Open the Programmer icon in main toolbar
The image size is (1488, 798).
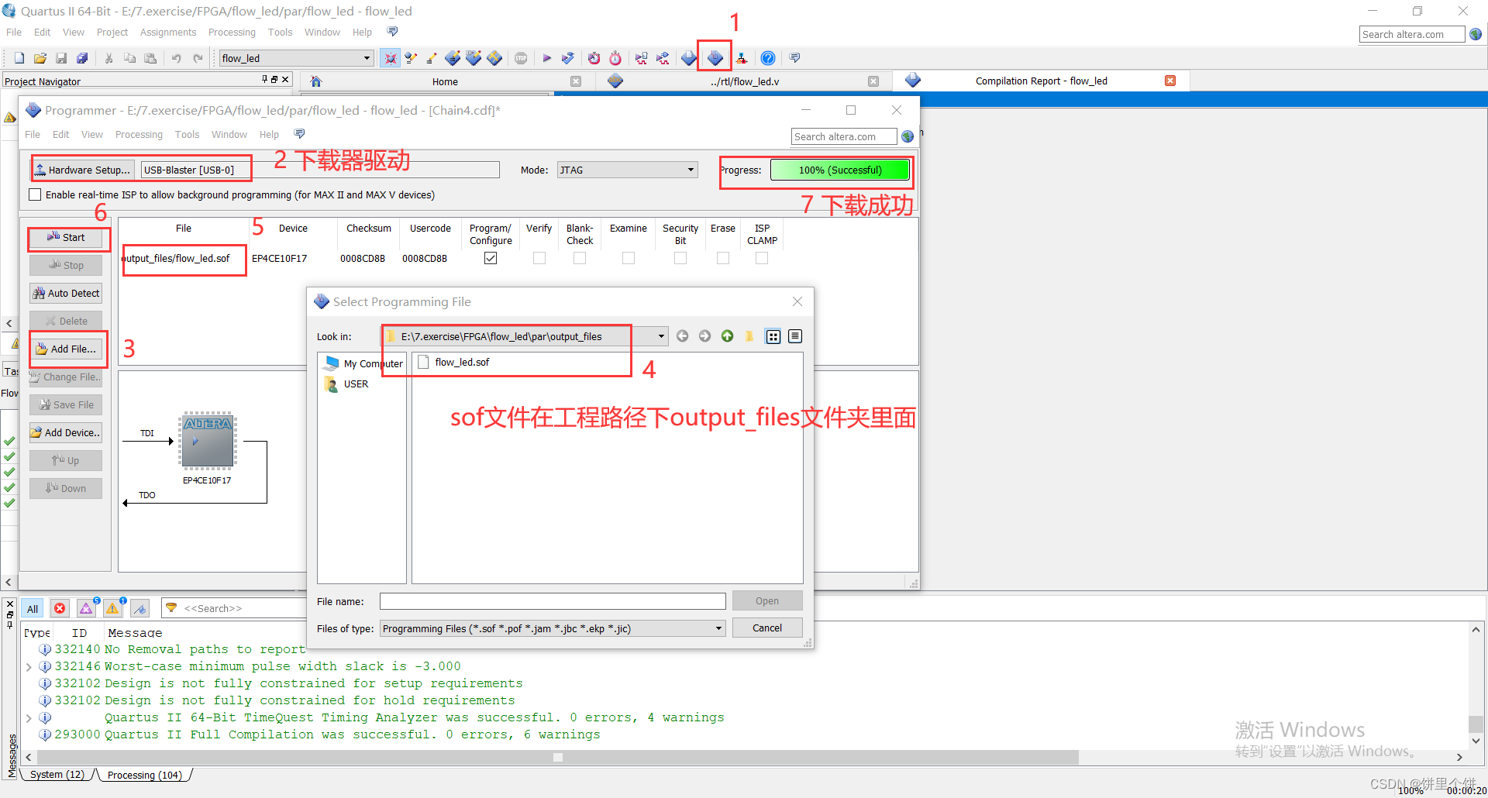click(x=715, y=58)
